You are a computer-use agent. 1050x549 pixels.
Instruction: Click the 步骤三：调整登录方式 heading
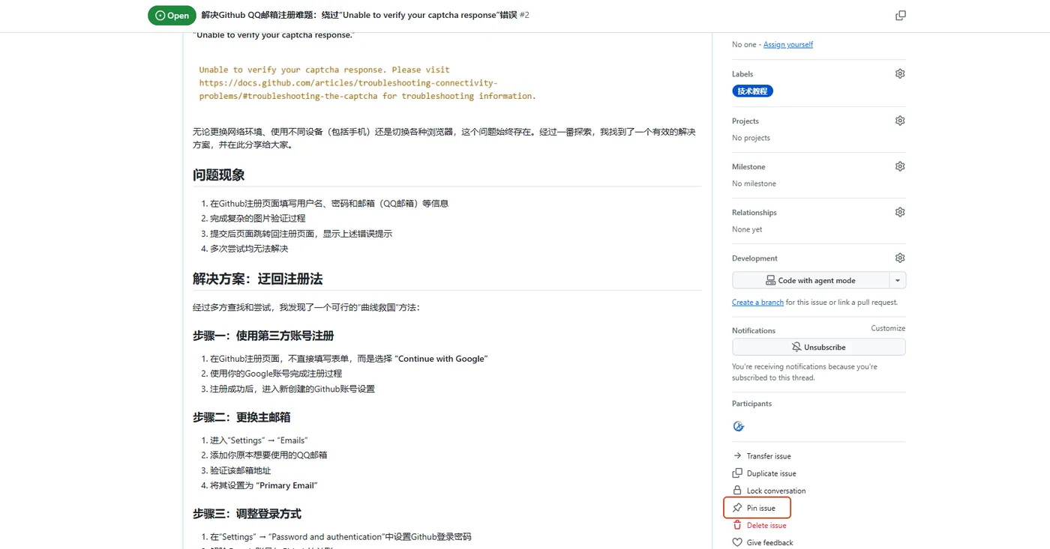(247, 514)
